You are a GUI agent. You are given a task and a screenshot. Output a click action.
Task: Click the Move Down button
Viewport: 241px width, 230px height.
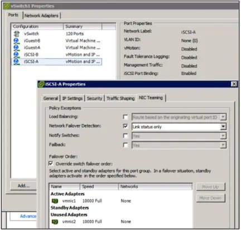click(210, 198)
